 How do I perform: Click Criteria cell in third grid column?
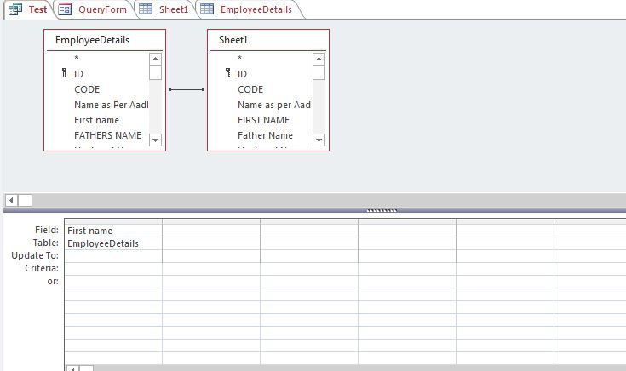[x=309, y=269]
